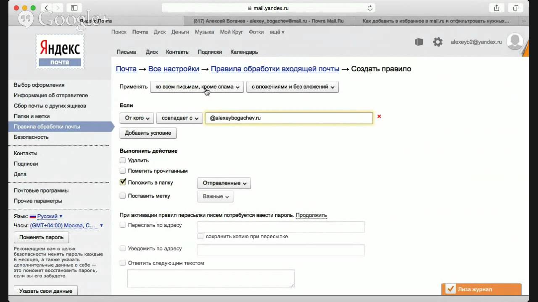Open the Safari share icon

pos(497,8)
